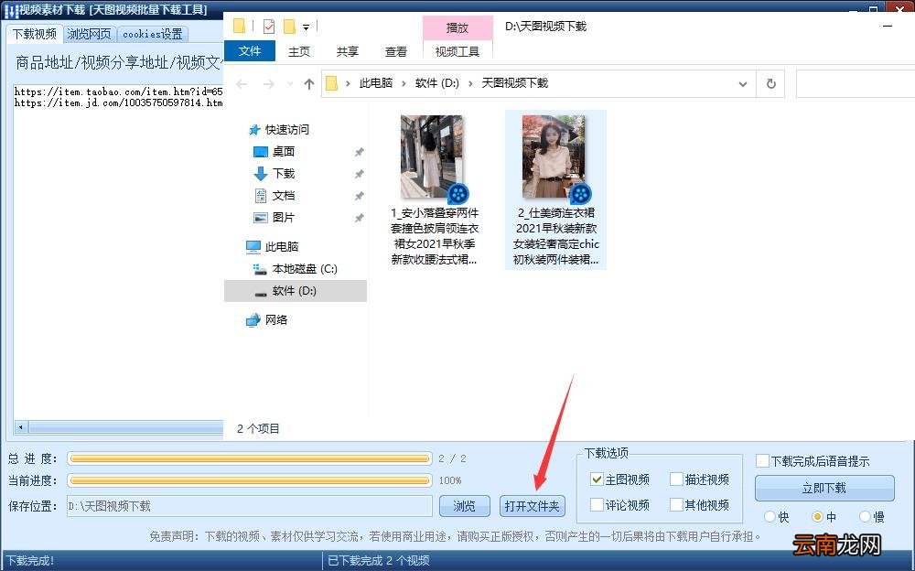Click the 播放 contextual tab header
Screen dimensions: 915x571
click(457, 27)
